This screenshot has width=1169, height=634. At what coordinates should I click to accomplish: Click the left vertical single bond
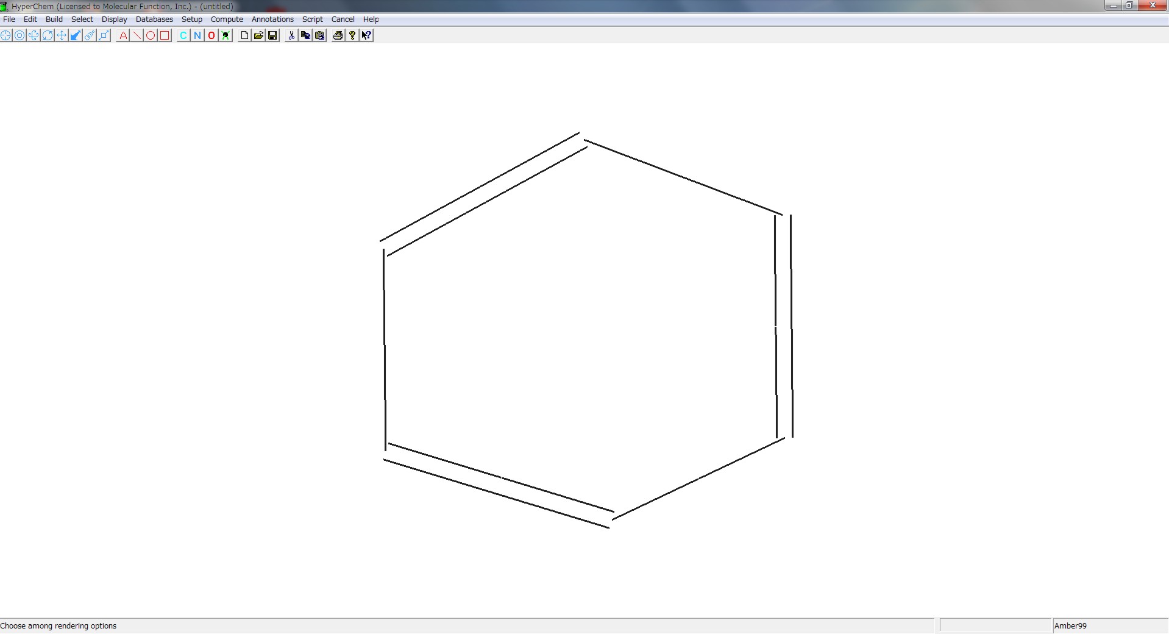pos(385,350)
